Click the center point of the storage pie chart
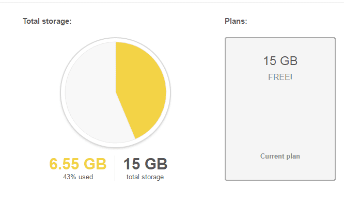The width and height of the screenshot is (344, 204). pyautogui.click(x=116, y=92)
